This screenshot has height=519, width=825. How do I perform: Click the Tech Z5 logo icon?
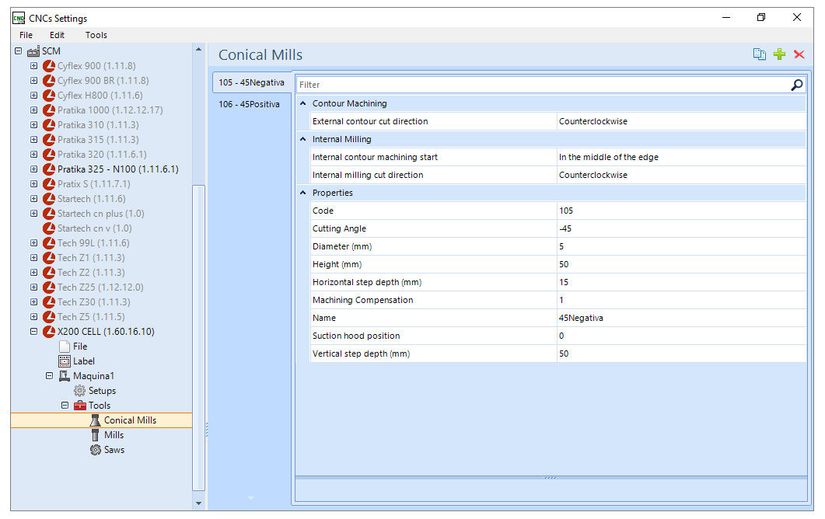(x=49, y=317)
